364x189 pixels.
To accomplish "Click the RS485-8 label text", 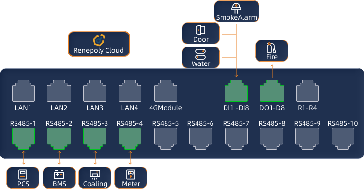I will tap(272, 124).
